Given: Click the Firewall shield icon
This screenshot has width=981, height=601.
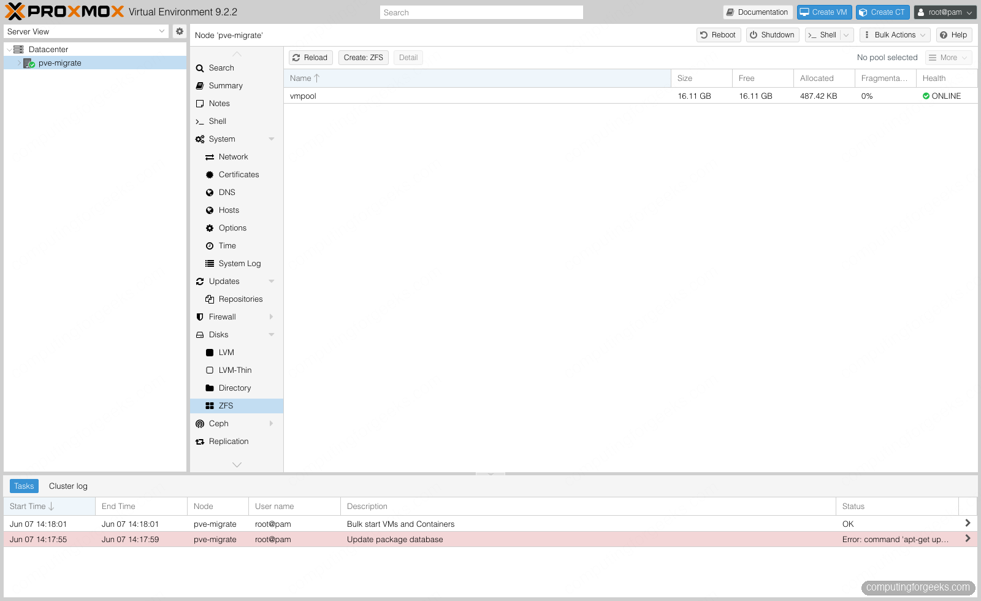Looking at the screenshot, I should tap(200, 317).
